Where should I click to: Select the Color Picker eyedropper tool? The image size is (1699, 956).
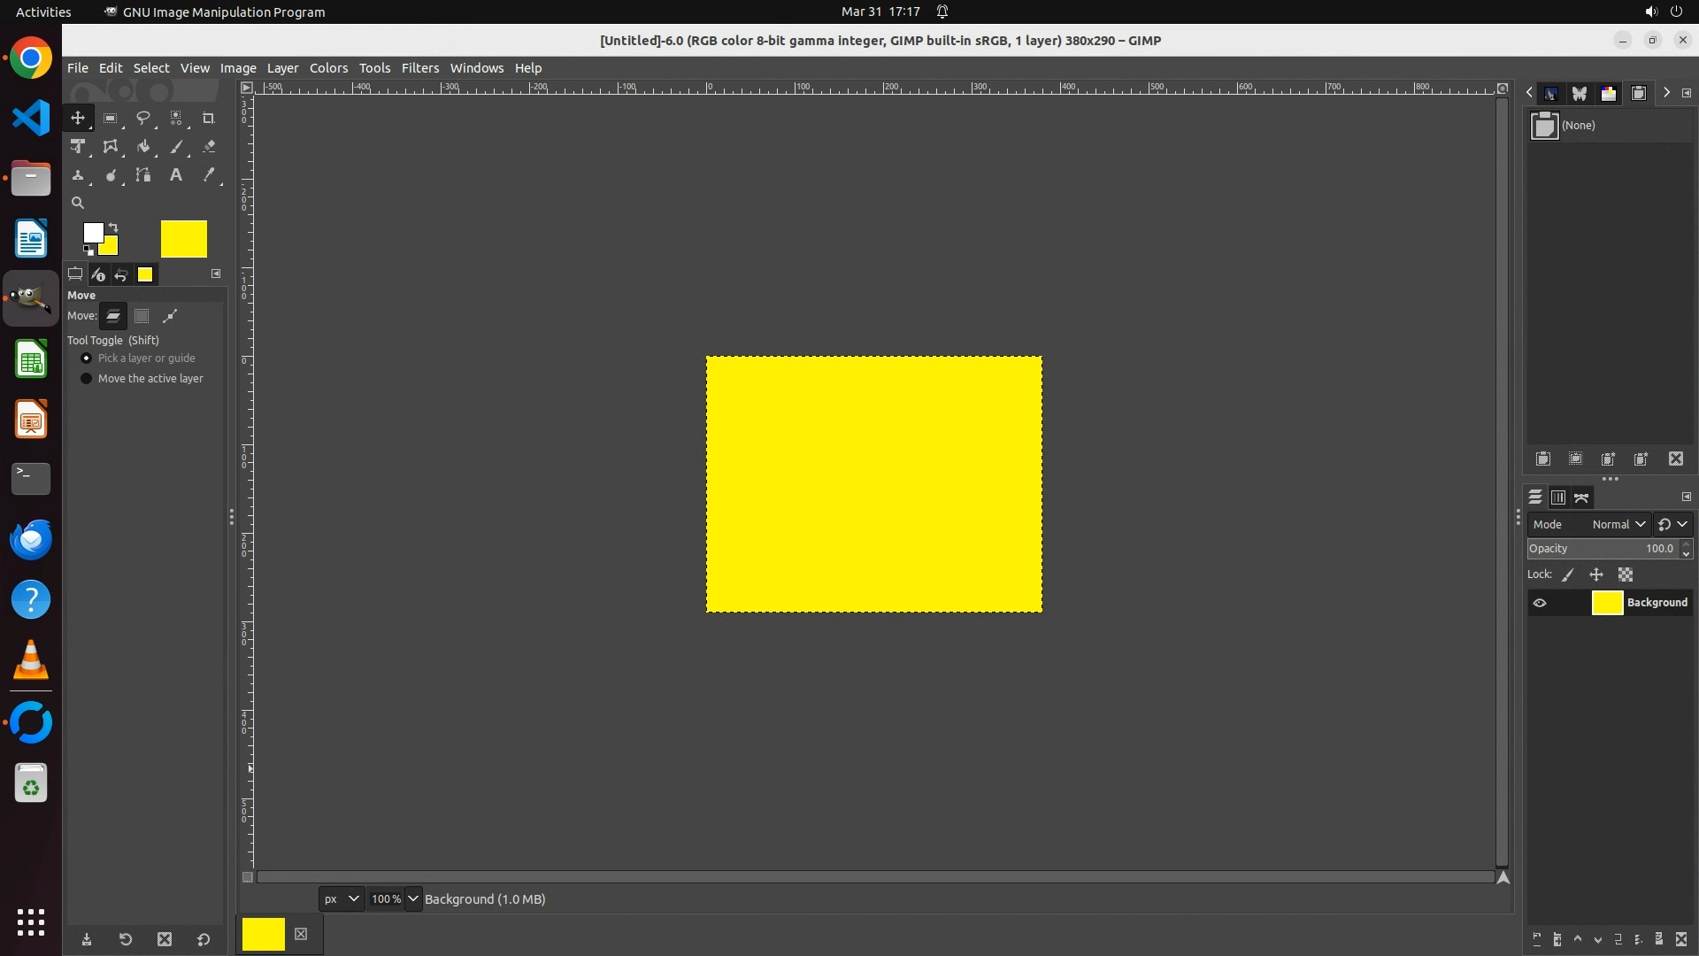point(209,175)
